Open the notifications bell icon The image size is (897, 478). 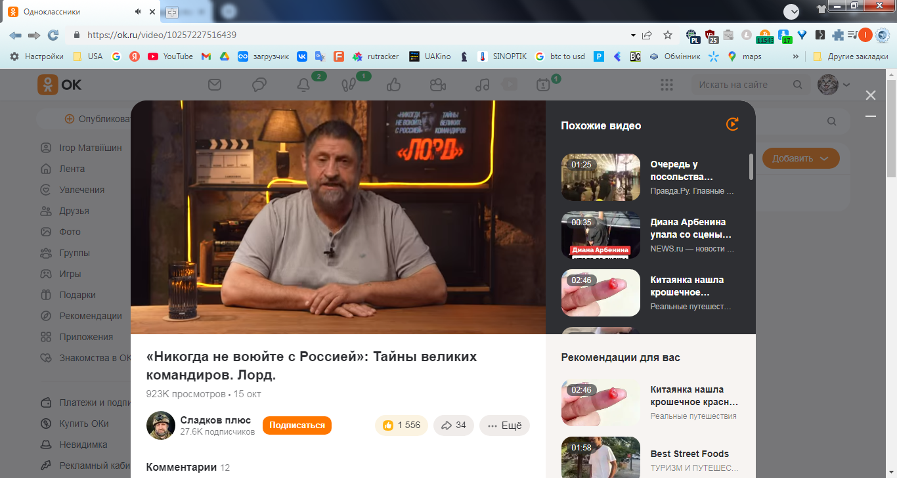point(303,85)
